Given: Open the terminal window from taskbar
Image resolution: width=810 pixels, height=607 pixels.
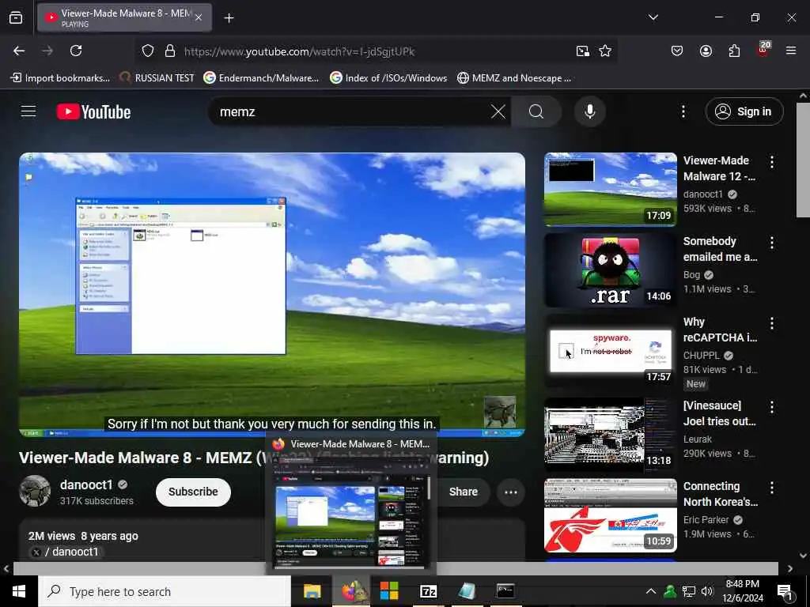Looking at the screenshot, I should 505,591.
